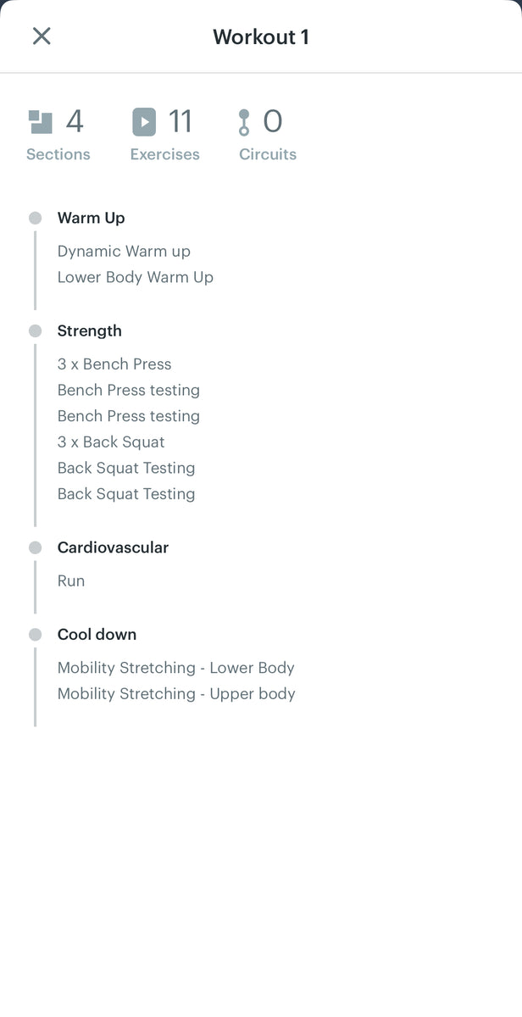Open the Cardiovascular section heading
The width and height of the screenshot is (522, 1017).
113,547
